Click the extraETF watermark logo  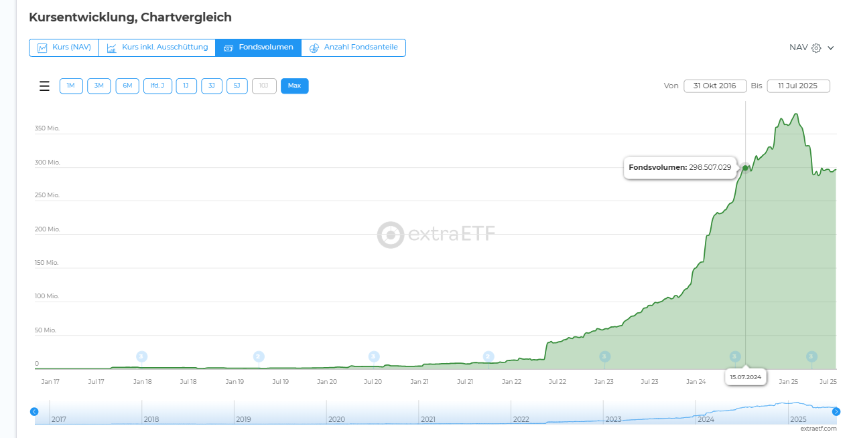click(436, 235)
